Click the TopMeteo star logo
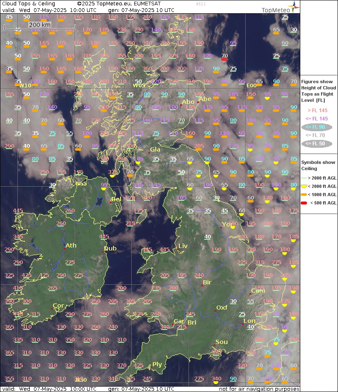This screenshot has width=338, height=392. click(294, 7)
